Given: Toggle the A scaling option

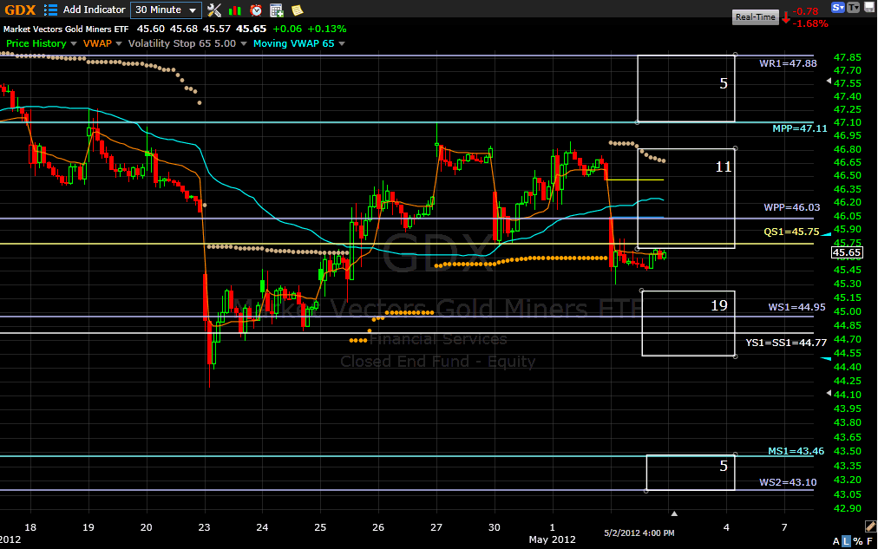Looking at the screenshot, I should (836, 541).
